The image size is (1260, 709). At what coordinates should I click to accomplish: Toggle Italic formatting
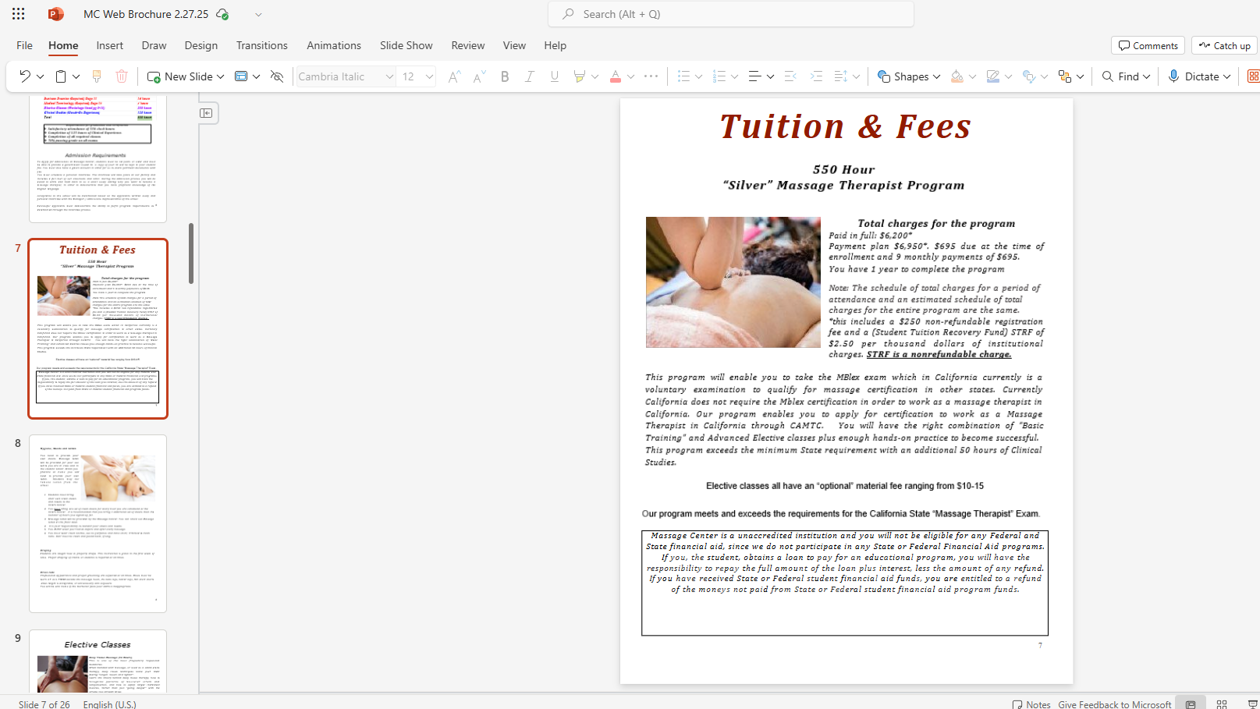coord(530,76)
